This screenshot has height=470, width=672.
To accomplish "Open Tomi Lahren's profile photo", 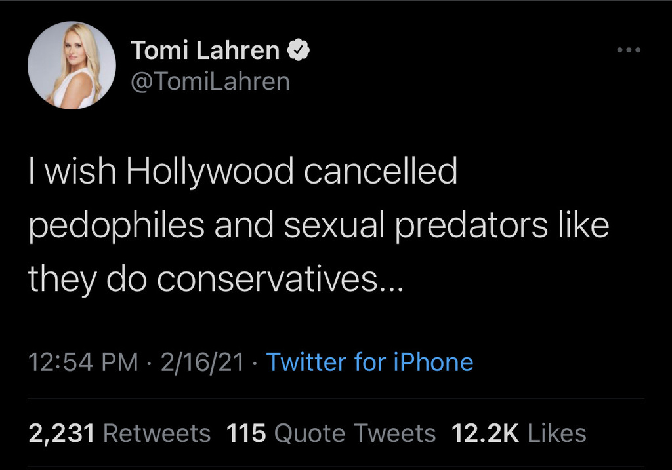I will tap(72, 65).
